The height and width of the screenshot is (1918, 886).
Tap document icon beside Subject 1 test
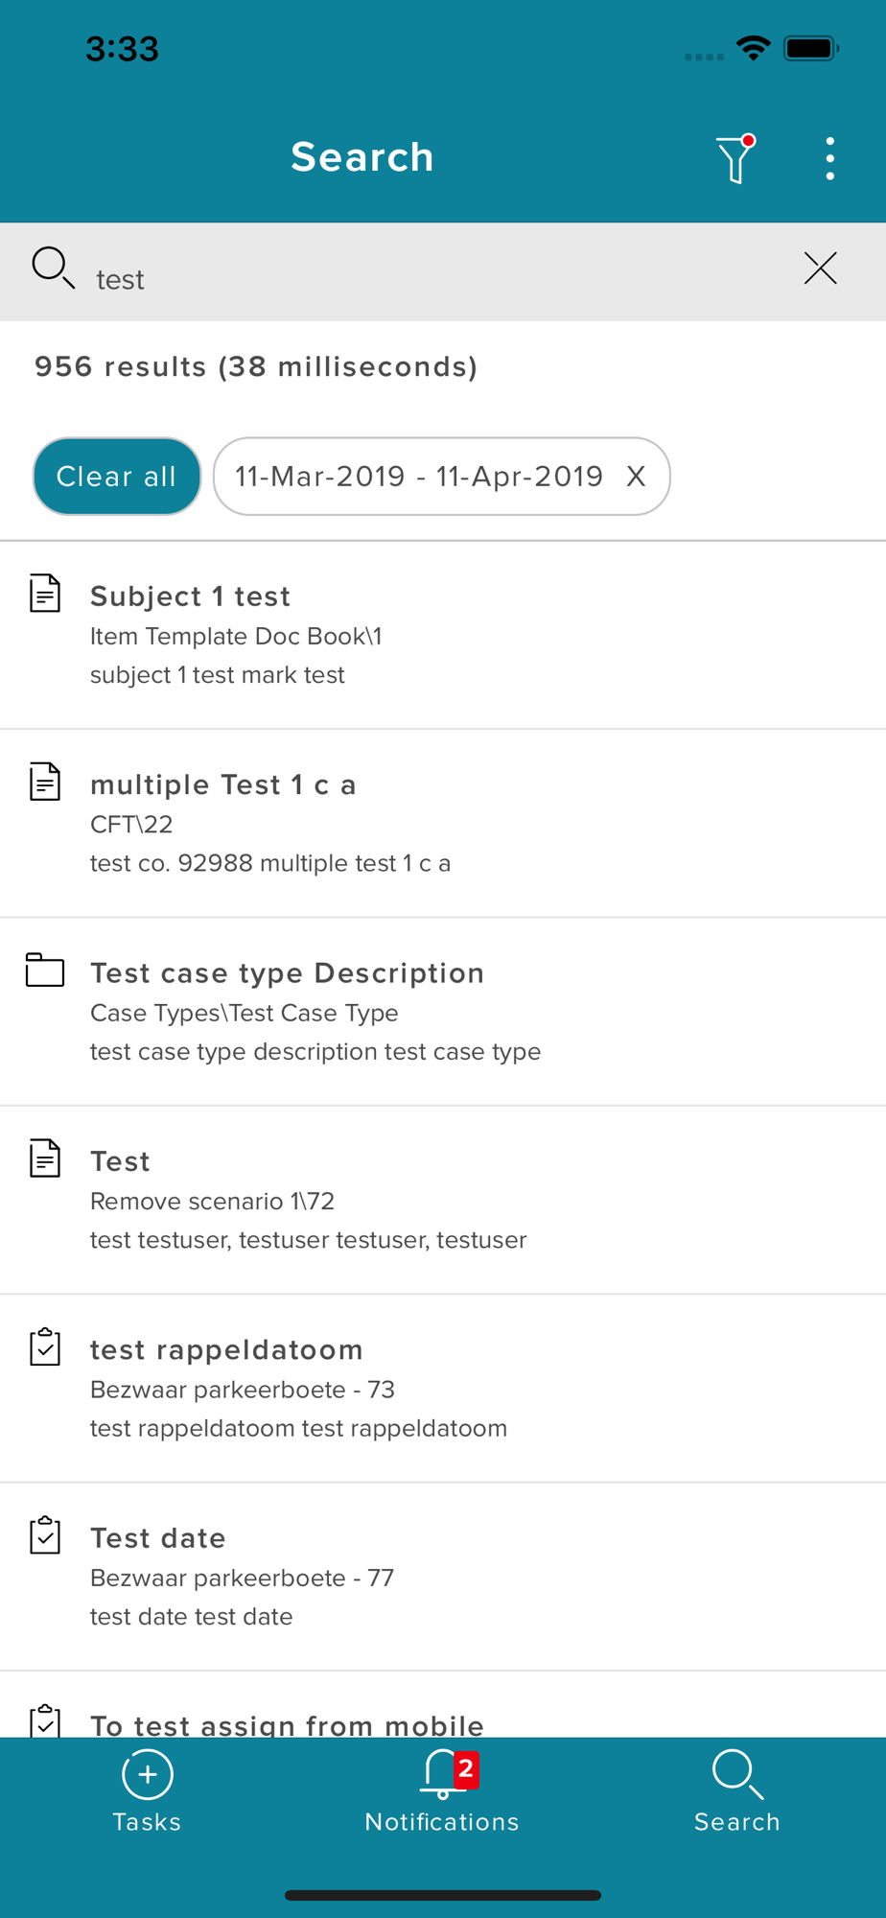tap(45, 594)
